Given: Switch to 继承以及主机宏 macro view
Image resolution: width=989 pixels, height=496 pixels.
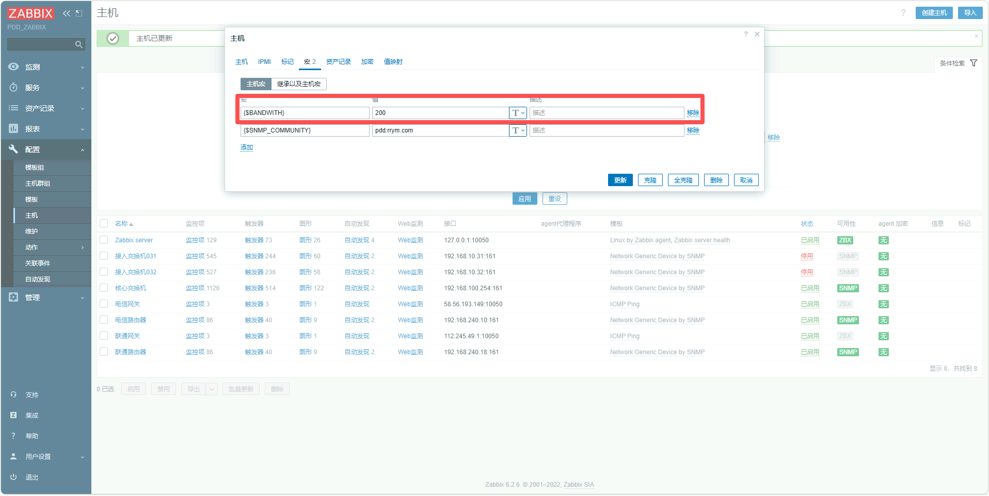Looking at the screenshot, I should [x=298, y=84].
